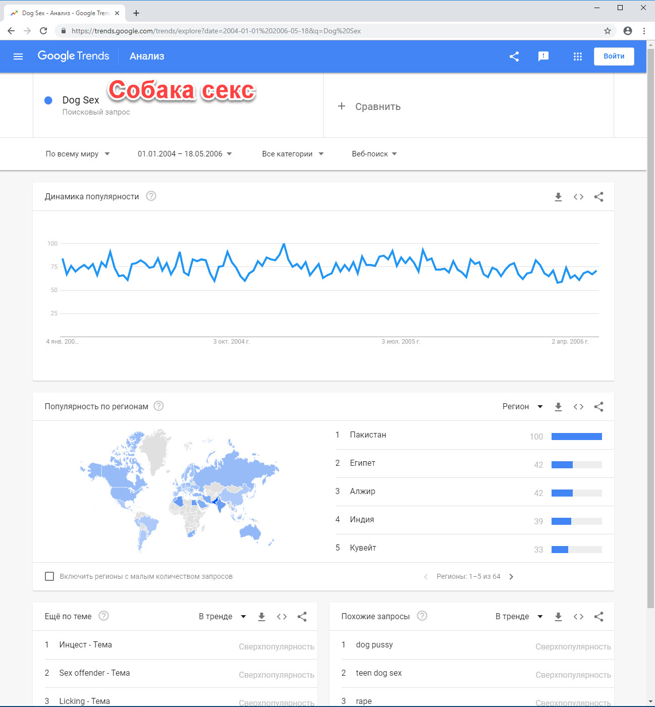Image resolution: width=655 pixels, height=707 pixels.
Task: Click the Пакистан popularity bar at 100
Action: click(577, 437)
